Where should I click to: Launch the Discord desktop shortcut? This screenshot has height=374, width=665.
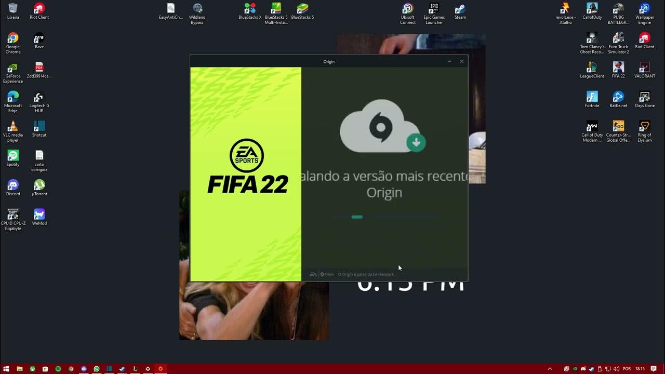coord(13,188)
